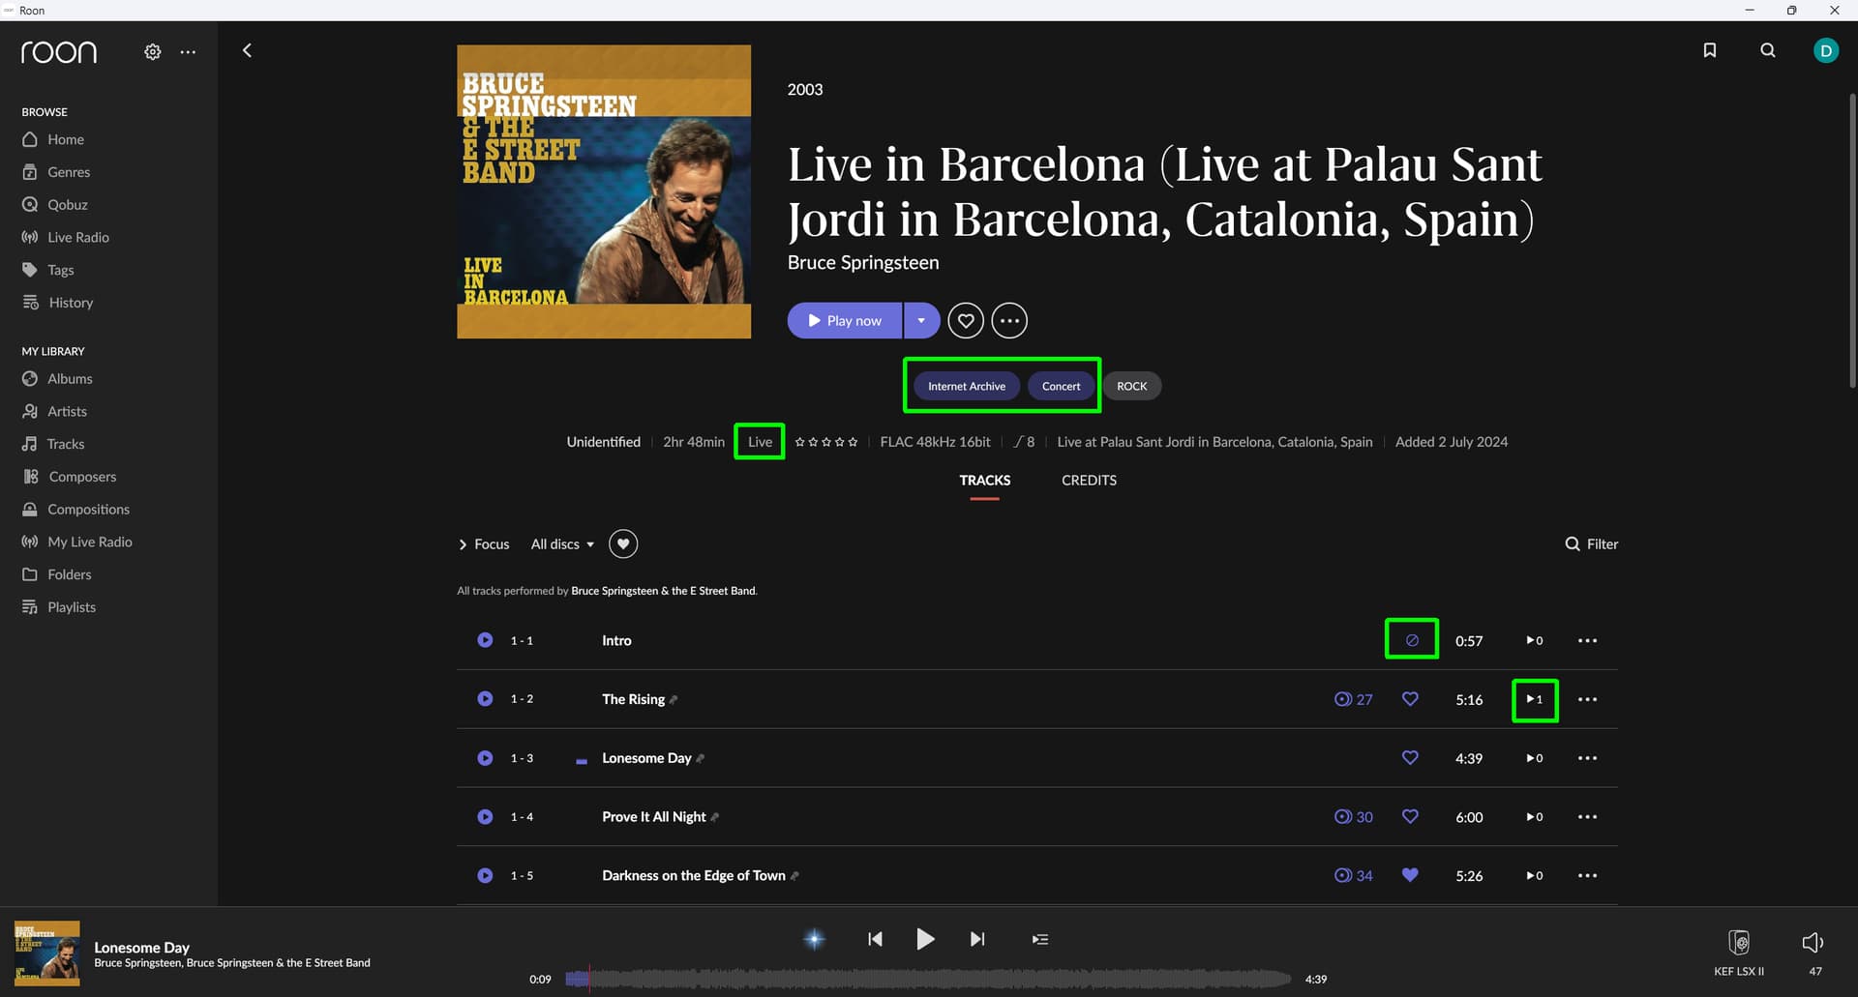The height and width of the screenshot is (997, 1858).
Task: Show popularity count 30 for Prove It All Night
Action: click(1354, 817)
